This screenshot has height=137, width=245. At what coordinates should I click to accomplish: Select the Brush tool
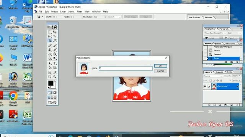pyautogui.click(x=55, y=46)
